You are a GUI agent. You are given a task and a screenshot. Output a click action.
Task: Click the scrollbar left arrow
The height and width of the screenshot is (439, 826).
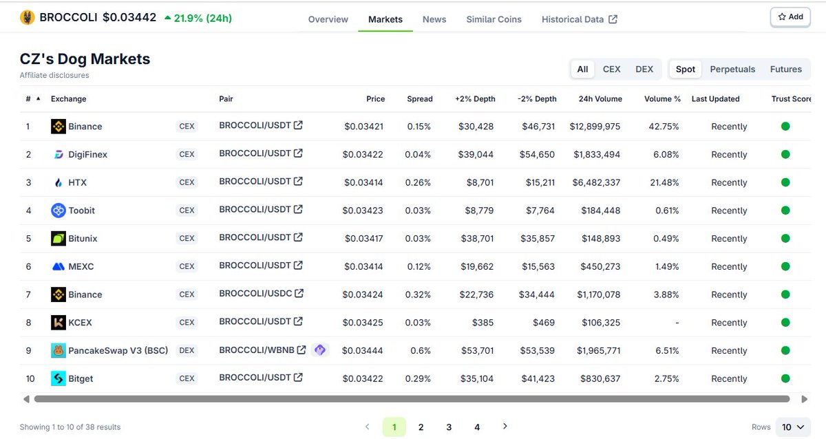click(26, 398)
